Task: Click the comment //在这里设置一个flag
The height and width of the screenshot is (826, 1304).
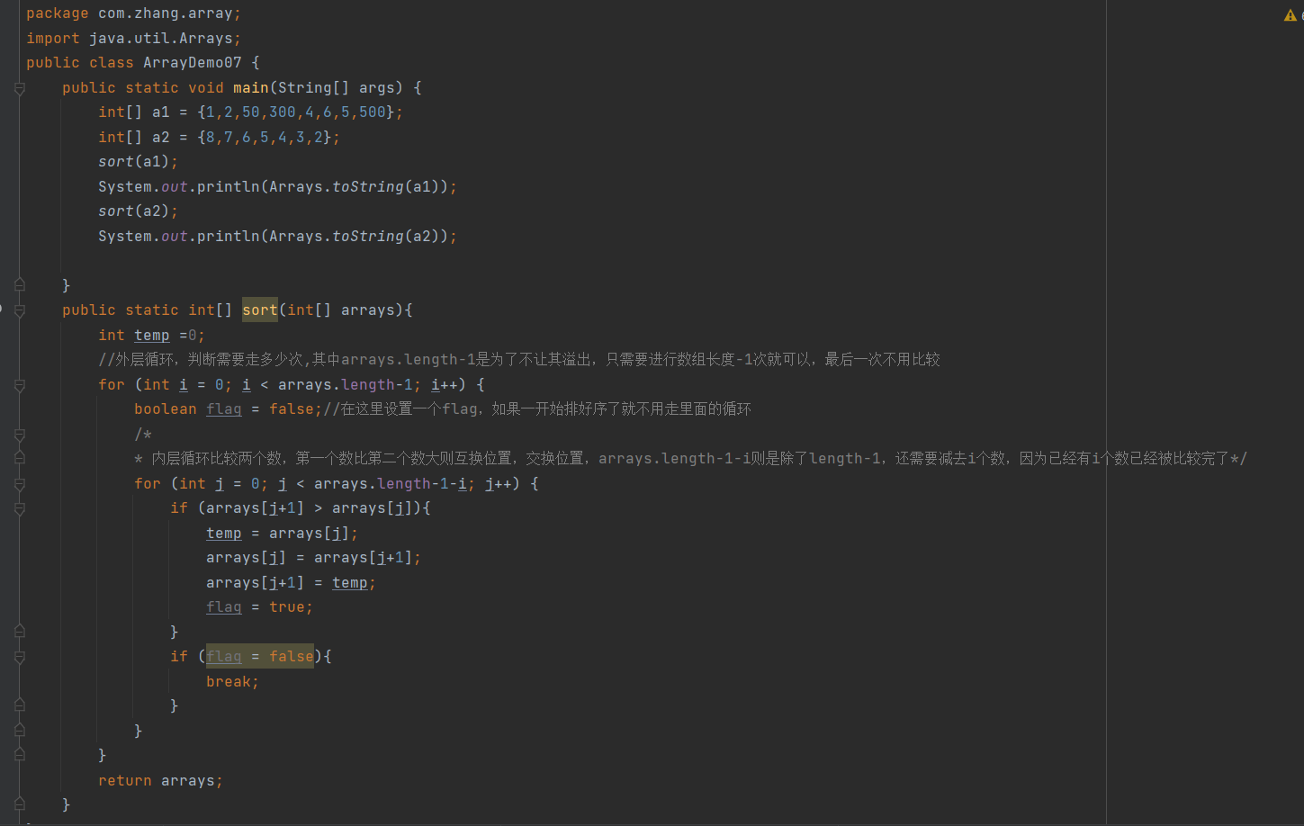Action: click(537, 409)
